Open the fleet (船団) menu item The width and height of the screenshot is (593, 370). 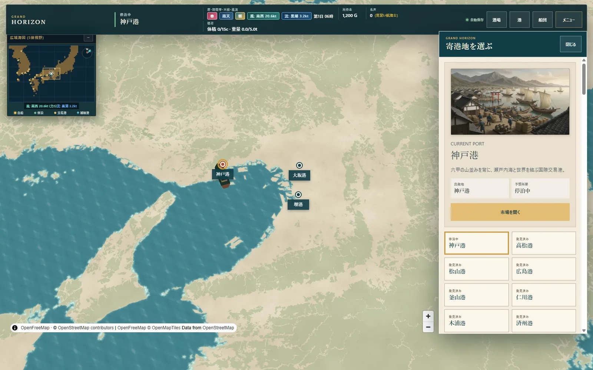[x=543, y=20]
